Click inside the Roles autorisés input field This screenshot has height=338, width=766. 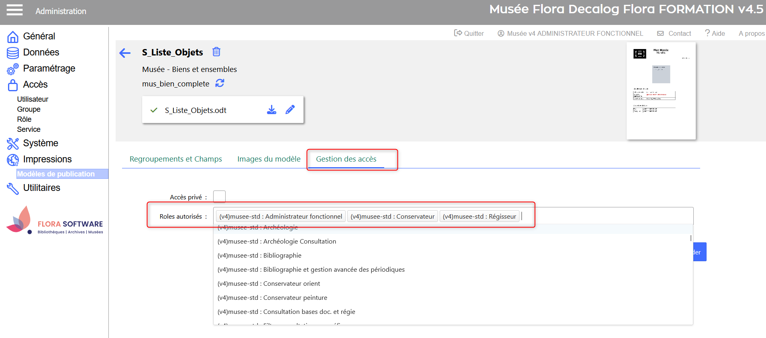click(602, 216)
